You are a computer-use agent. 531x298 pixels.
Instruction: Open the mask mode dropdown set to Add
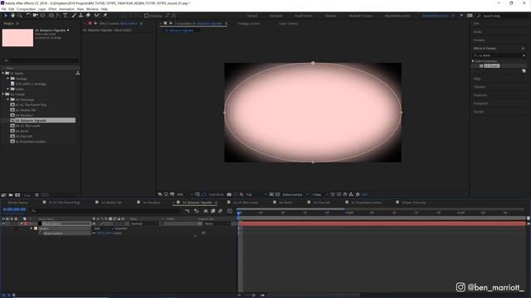coord(100,228)
